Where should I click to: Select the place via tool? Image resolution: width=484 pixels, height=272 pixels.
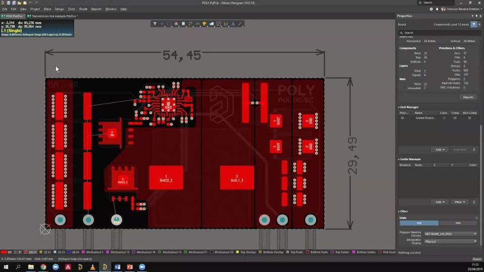click(x=204, y=24)
